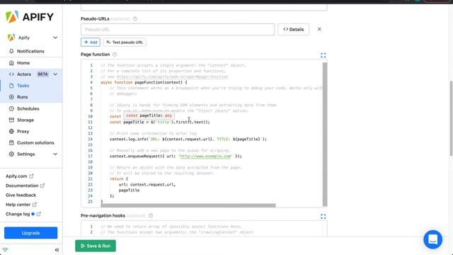This screenshot has width=453, height=255.
Task: Open the chat support bubble
Action: tap(432, 239)
